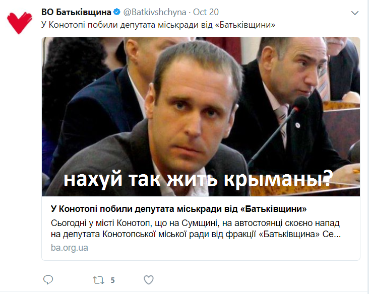Click «Батьківщина» word in card description
369x294 pixels.
[289, 234]
